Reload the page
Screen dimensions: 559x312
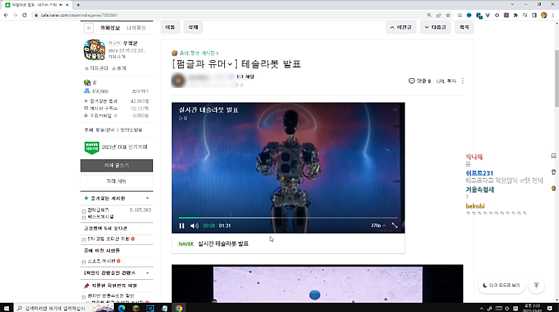pyautogui.click(x=24, y=15)
